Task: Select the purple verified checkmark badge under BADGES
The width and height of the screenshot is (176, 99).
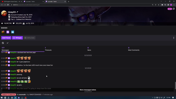Action: coord(8,32)
